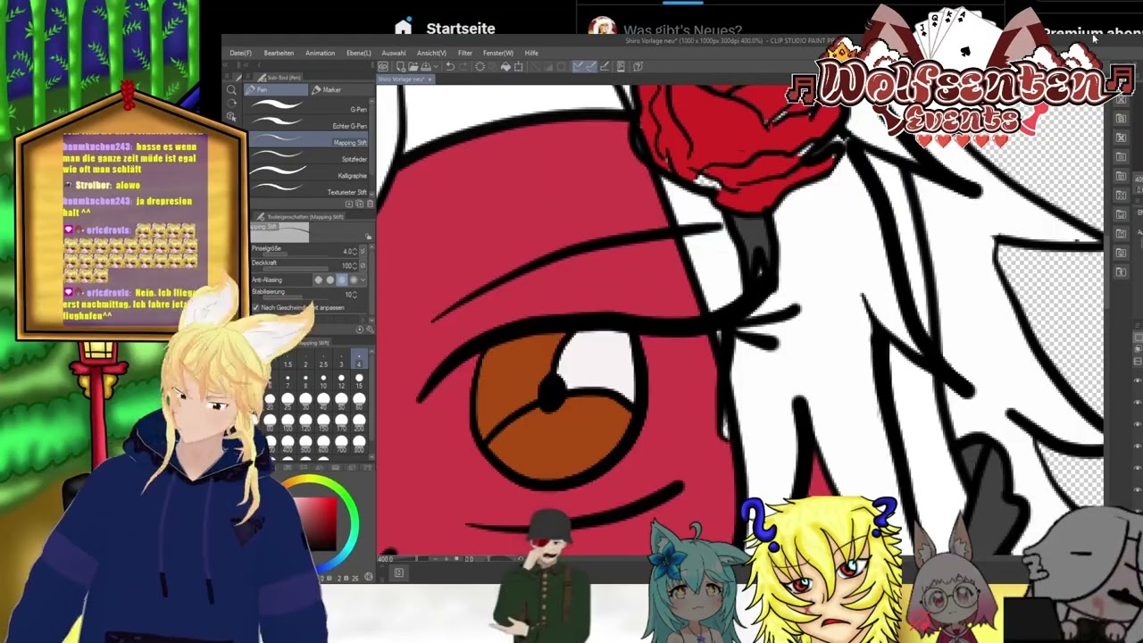Select the Object operation tool

tap(231, 117)
